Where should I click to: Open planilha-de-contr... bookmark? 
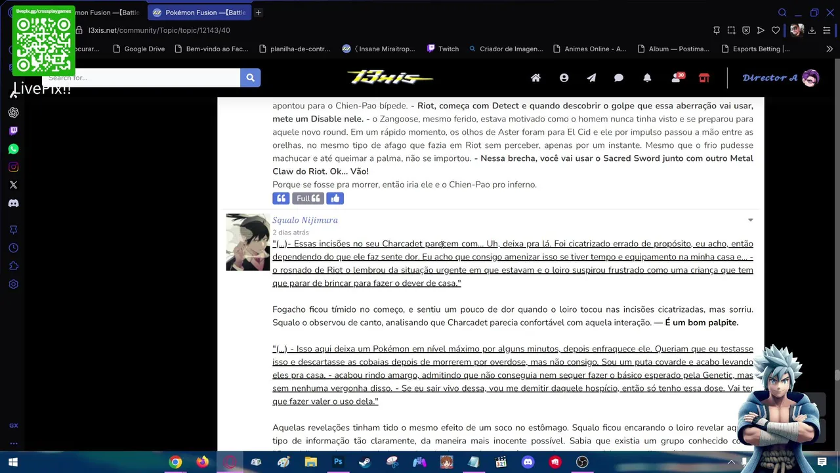point(295,49)
